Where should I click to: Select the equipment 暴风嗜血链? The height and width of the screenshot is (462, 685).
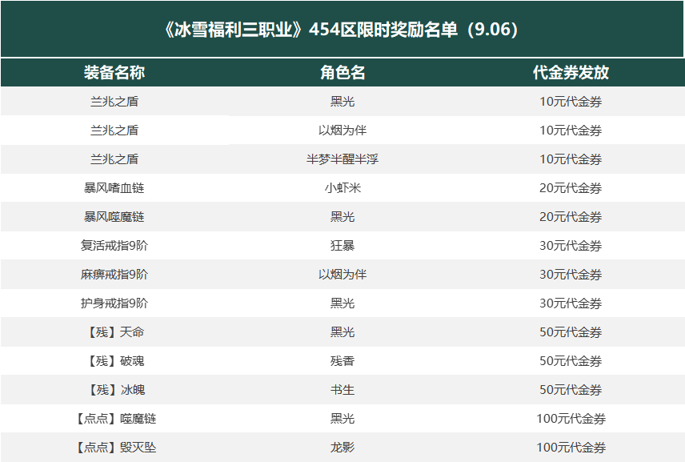114,188
